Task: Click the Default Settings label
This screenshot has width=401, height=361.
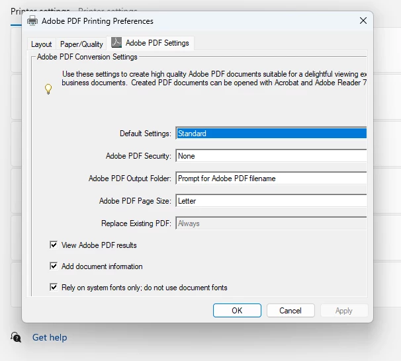Action: click(146, 134)
